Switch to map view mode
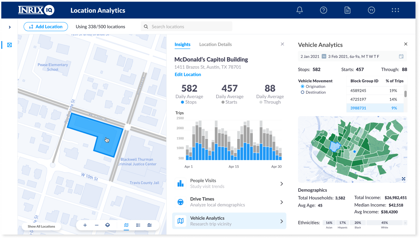 [126, 225]
